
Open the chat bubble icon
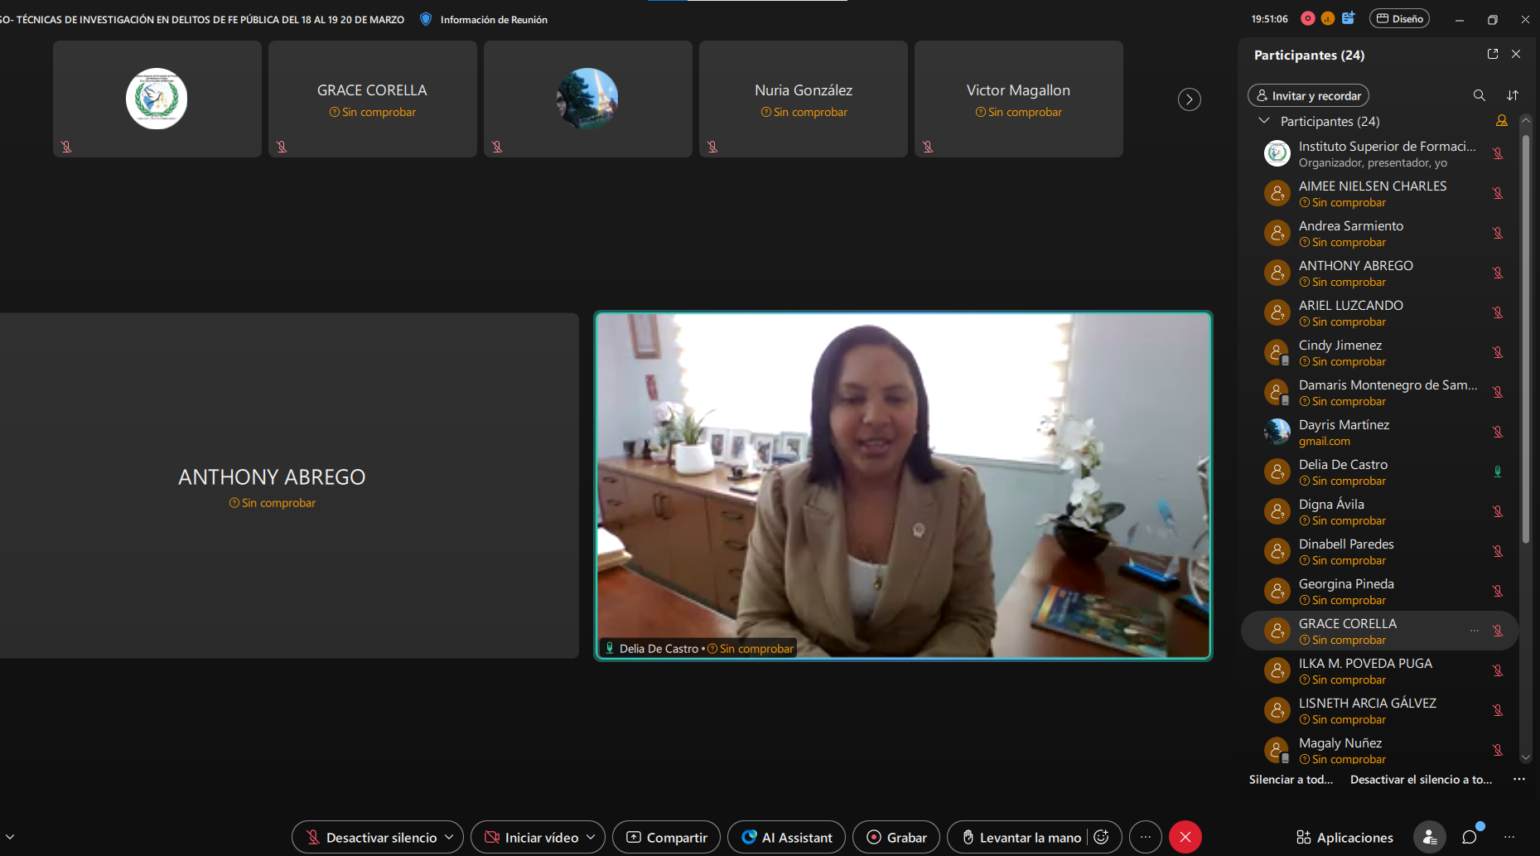click(x=1470, y=837)
